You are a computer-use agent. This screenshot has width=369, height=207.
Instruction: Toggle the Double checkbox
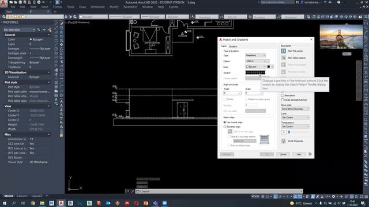[x=225, y=99]
